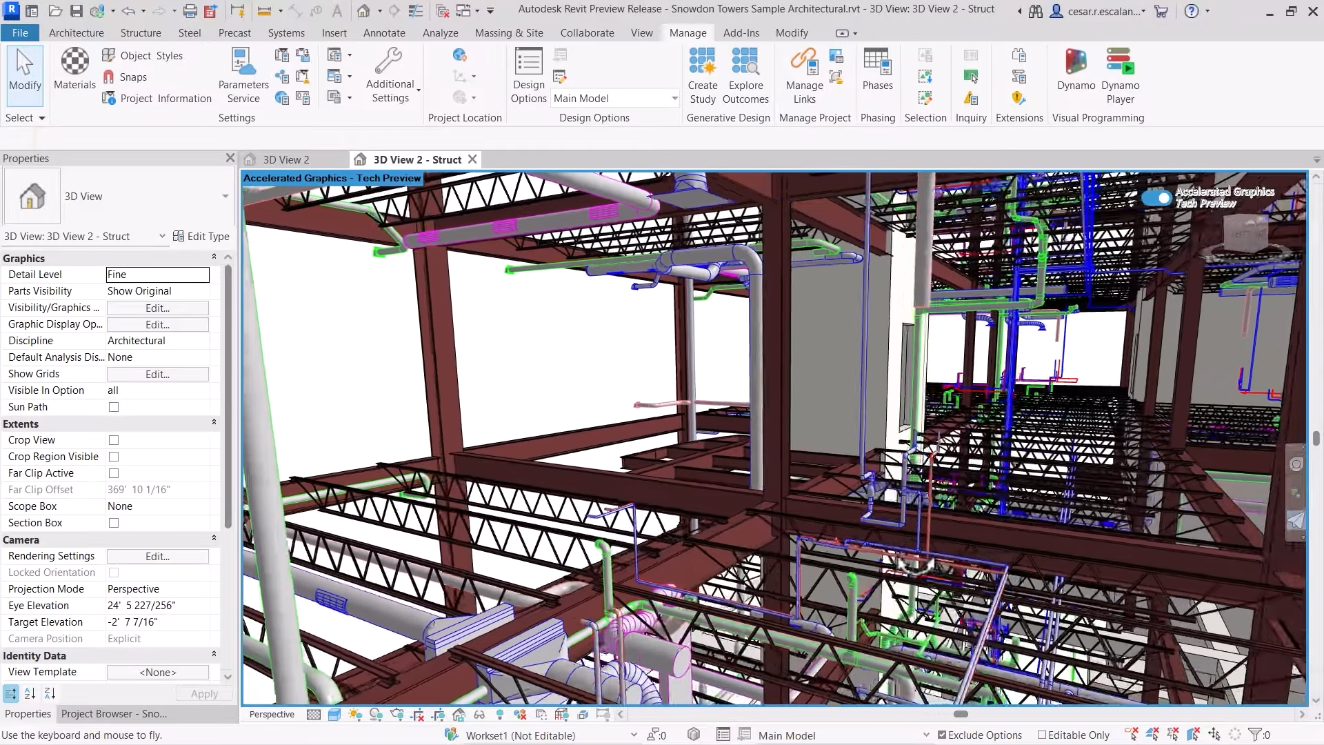The height and width of the screenshot is (745, 1324).
Task: Click Create Study in Generative Design
Action: [x=703, y=76]
